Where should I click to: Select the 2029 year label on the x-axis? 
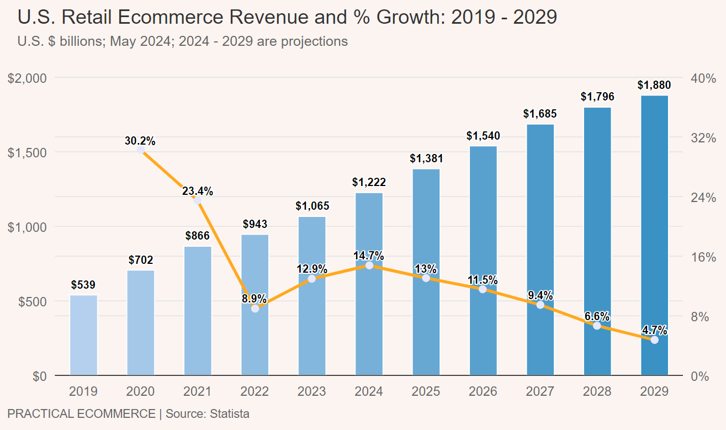[x=654, y=391]
